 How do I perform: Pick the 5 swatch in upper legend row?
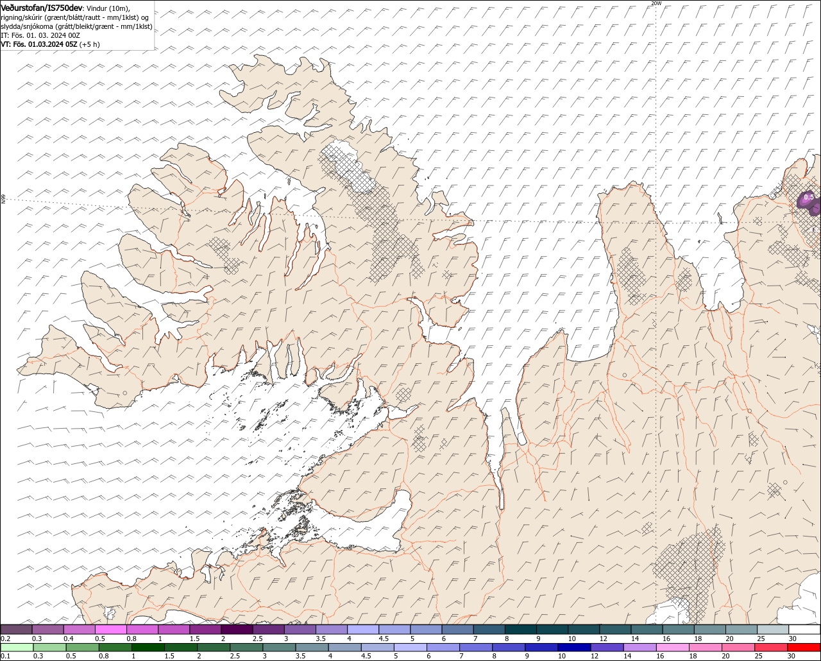pos(426,630)
